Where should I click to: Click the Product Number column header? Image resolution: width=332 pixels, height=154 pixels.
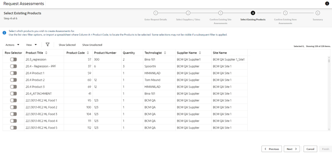coord(105,53)
